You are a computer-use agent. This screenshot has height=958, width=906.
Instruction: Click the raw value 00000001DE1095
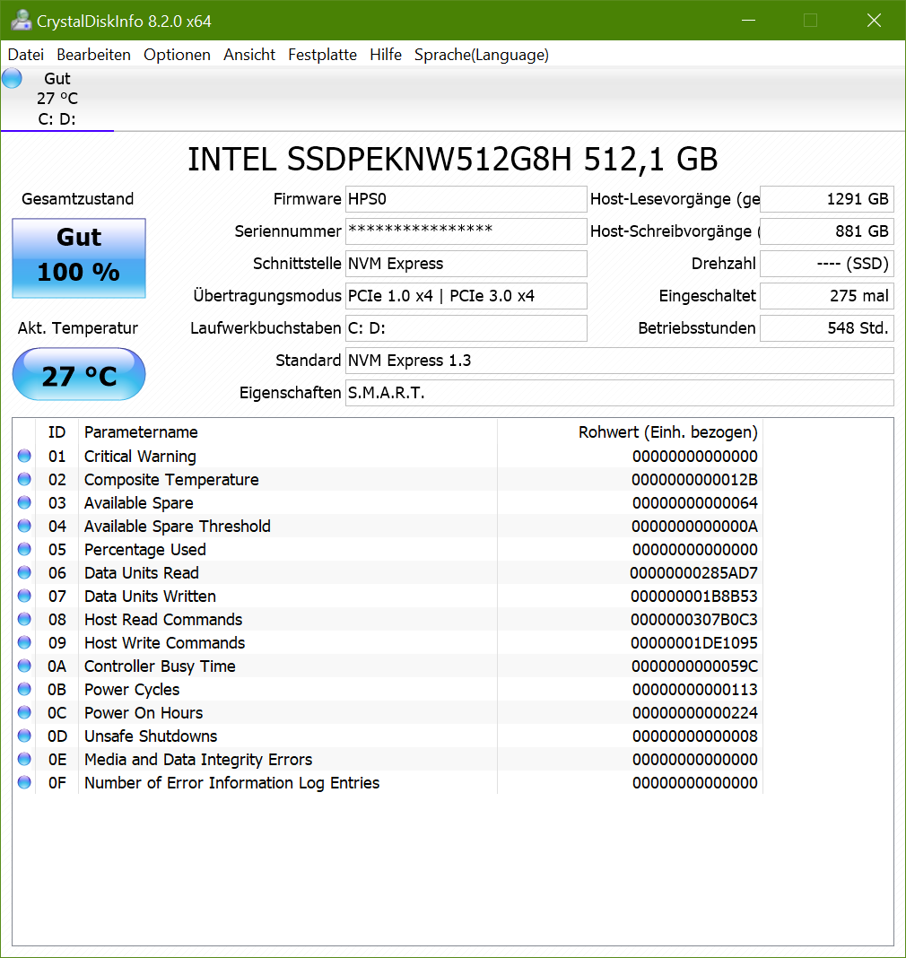pyautogui.click(x=694, y=643)
